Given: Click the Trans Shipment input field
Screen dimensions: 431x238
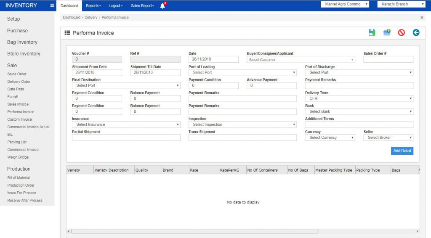Looking at the screenshot, I should [242, 138].
